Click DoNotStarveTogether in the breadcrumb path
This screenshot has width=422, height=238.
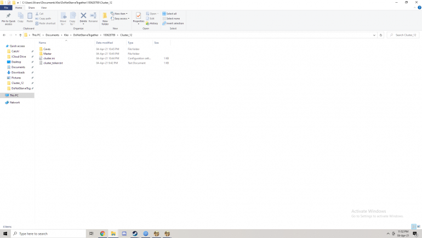click(86, 35)
